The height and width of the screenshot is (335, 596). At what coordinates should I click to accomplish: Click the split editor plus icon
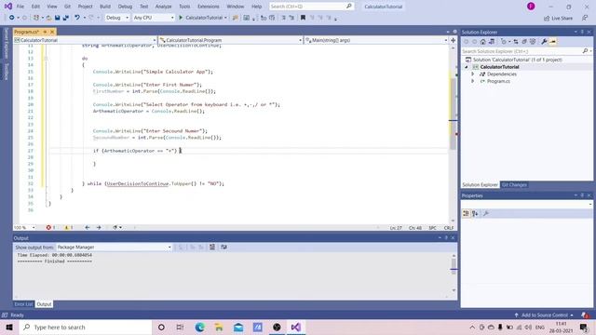coord(454,40)
